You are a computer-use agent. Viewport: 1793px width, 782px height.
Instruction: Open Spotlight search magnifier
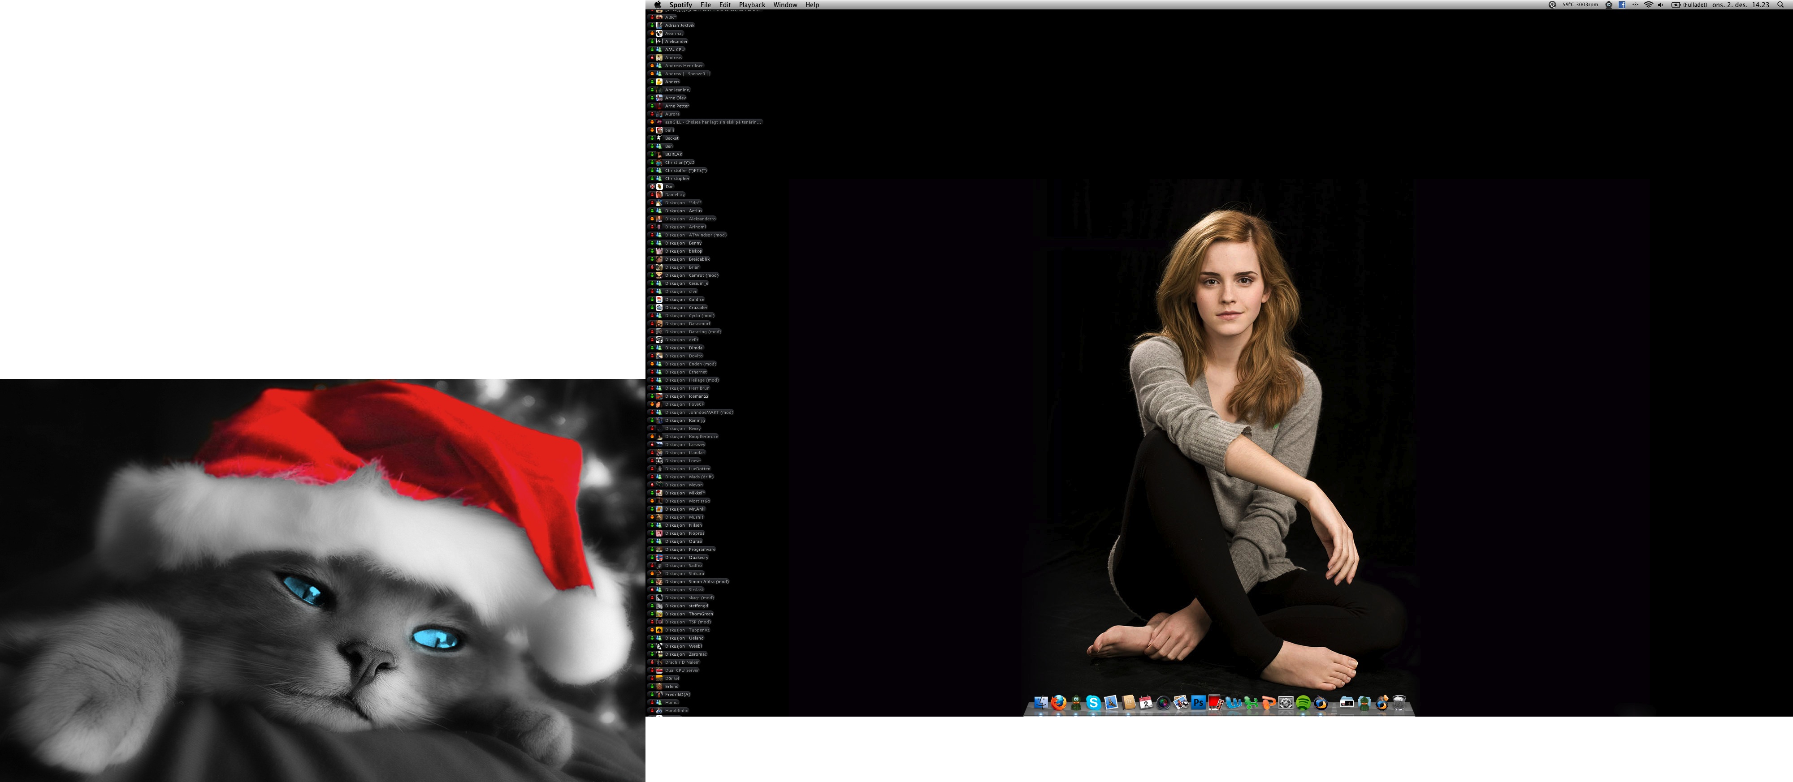[1780, 5]
